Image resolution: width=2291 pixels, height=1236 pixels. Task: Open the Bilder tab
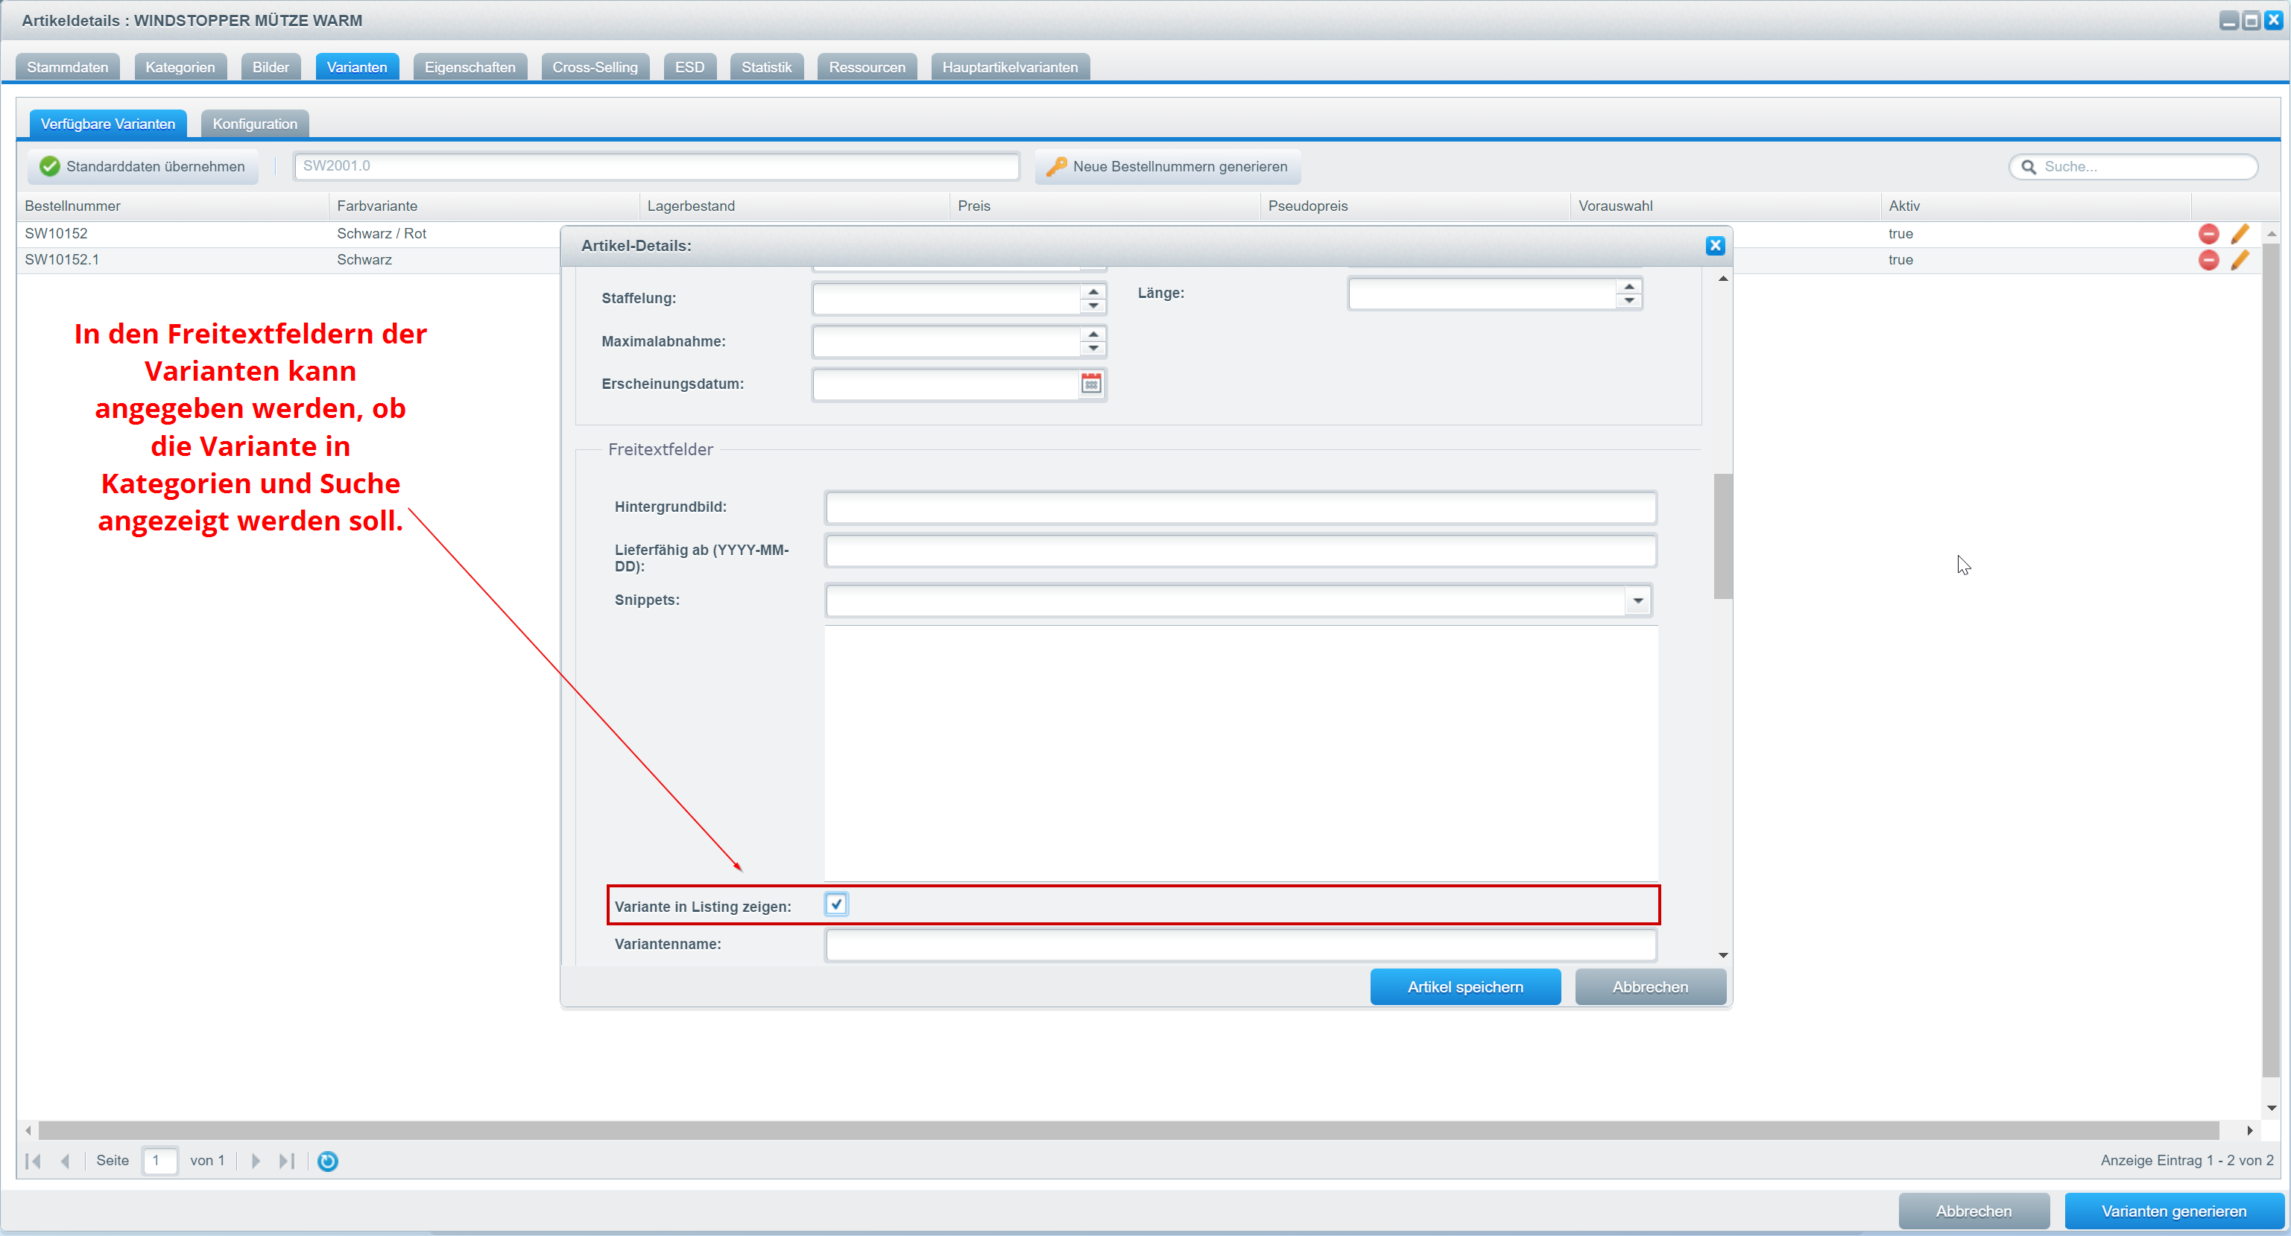coord(271,68)
